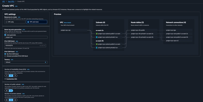Select project-vpc-subnet-public1 in preview
Screen dimensions: 203x102
pyautogui.click(x=109, y=34)
